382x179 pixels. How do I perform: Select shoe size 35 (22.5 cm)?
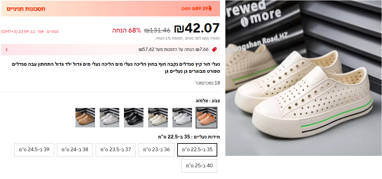(x=197, y=150)
